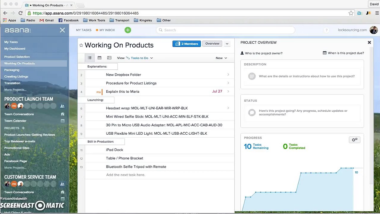Click the Chrome reload button

20,13
